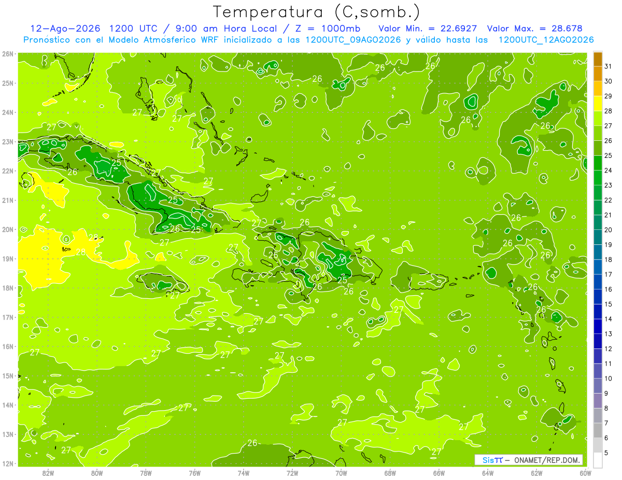622x480 pixels.
Task: Select the '19N' latitude axis label
Action: coord(7,258)
